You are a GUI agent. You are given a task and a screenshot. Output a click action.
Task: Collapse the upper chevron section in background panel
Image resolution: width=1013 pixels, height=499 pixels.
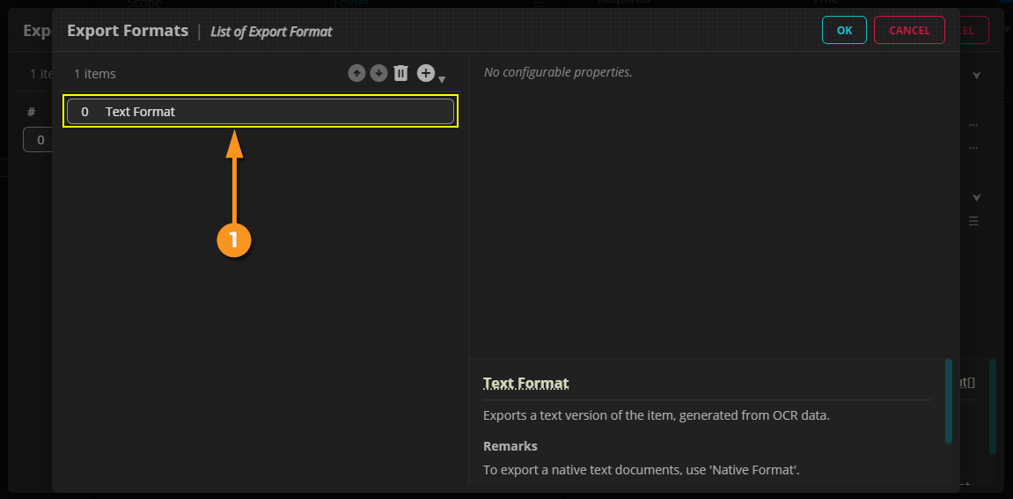click(976, 76)
